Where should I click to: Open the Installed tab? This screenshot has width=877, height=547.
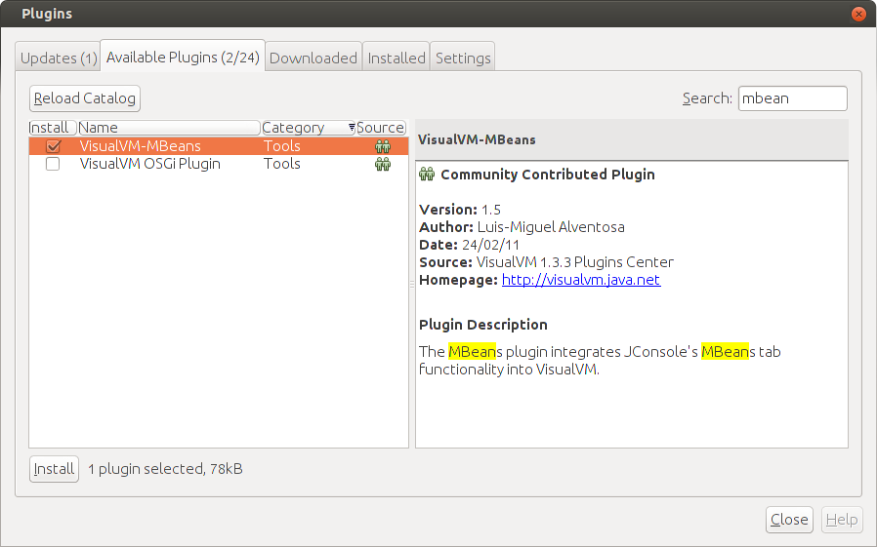(x=396, y=59)
